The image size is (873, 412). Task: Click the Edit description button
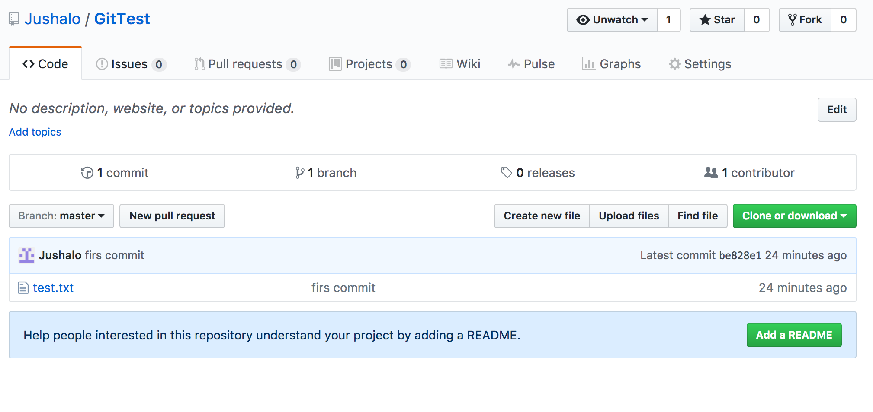pyautogui.click(x=837, y=110)
